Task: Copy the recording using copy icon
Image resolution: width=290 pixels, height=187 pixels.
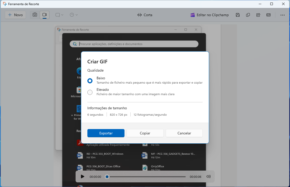Action: 248,15
